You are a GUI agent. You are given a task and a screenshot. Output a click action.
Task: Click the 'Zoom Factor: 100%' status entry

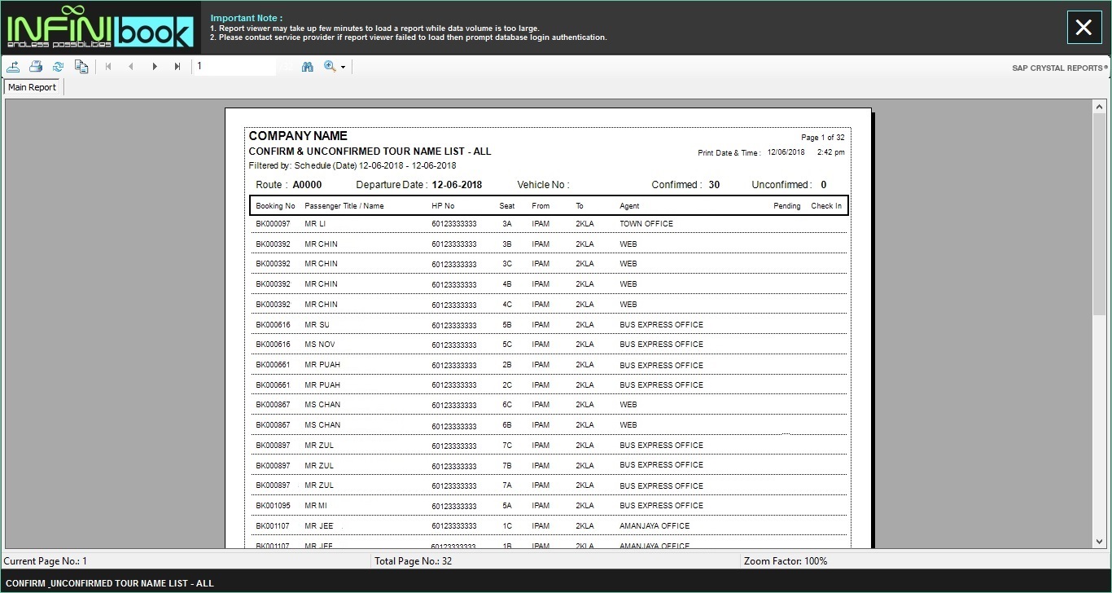pos(786,561)
